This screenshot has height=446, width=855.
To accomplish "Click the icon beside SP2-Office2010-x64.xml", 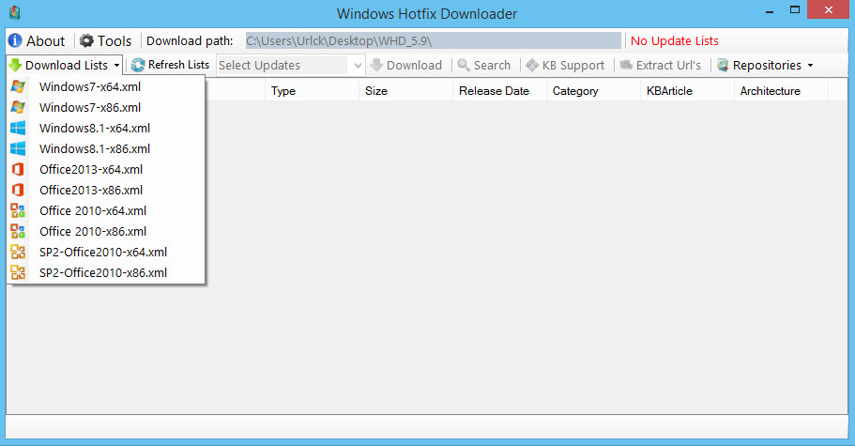I will [18, 252].
